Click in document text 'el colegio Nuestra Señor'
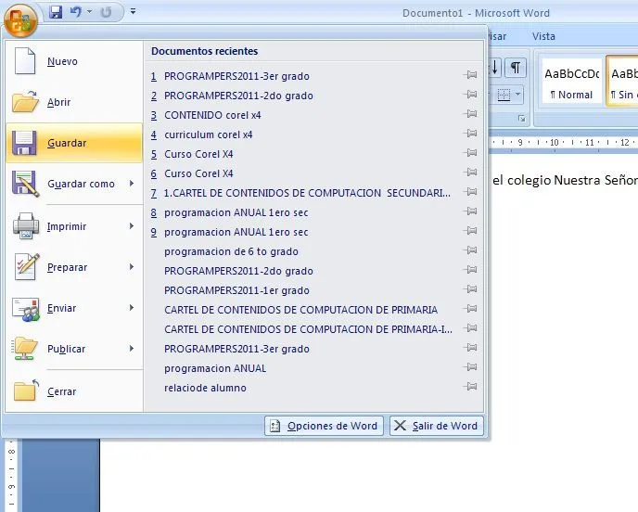This screenshot has width=638, height=512. click(565, 180)
